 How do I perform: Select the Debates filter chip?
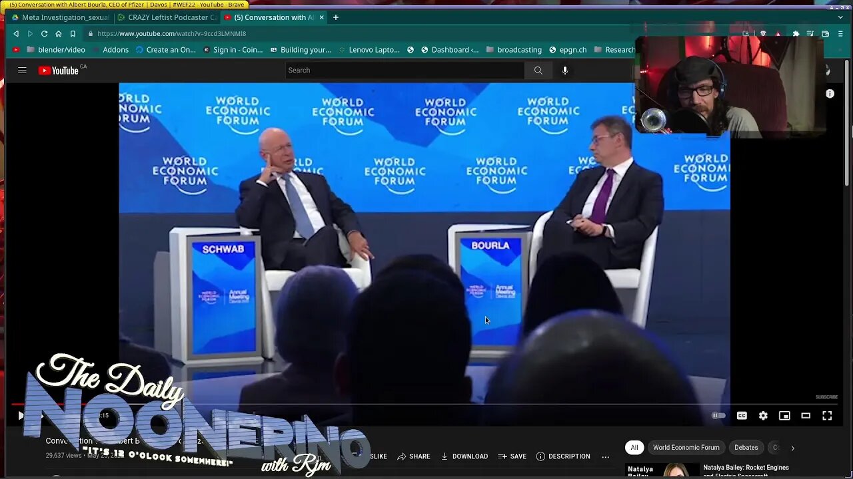tap(746, 448)
